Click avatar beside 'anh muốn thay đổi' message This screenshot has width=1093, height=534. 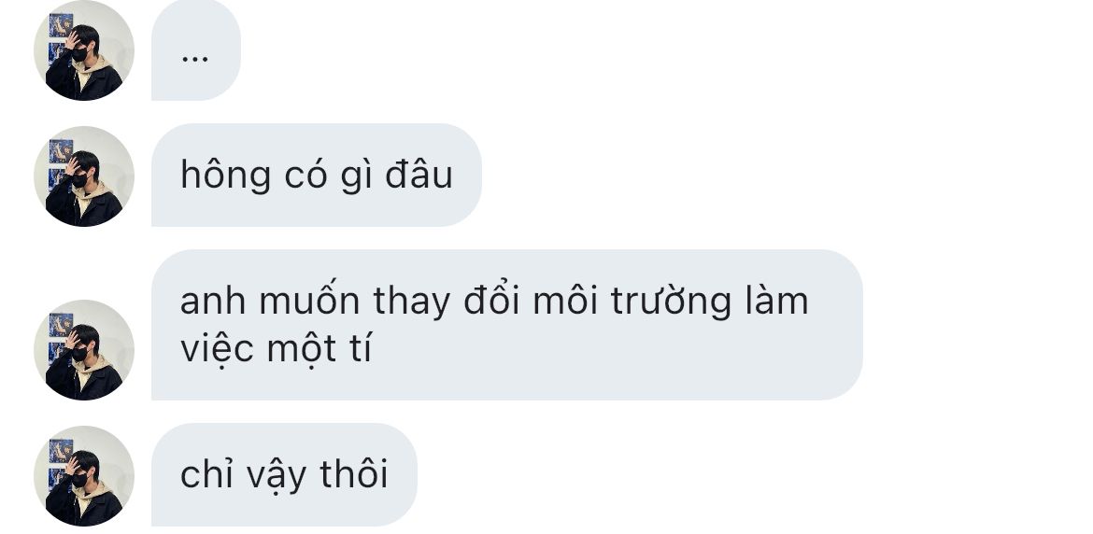[84, 350]
